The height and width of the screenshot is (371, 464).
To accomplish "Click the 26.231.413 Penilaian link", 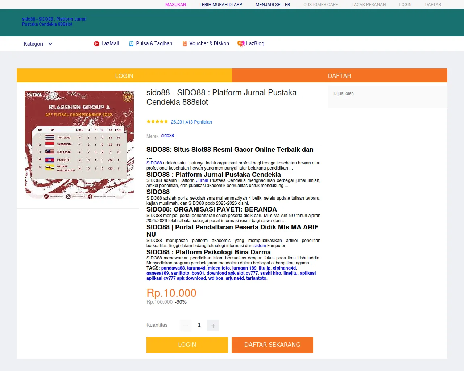I will pos(191,122).
